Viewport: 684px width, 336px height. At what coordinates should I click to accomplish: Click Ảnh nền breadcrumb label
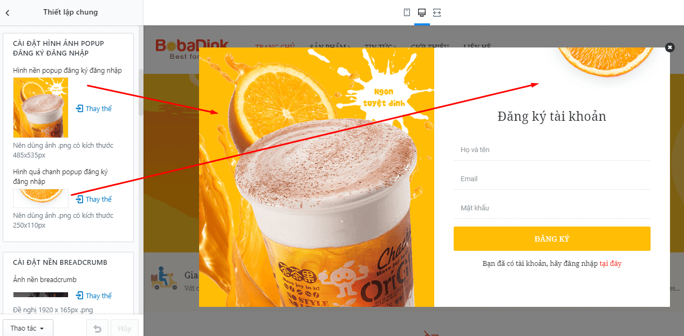[x=45, y=279]
